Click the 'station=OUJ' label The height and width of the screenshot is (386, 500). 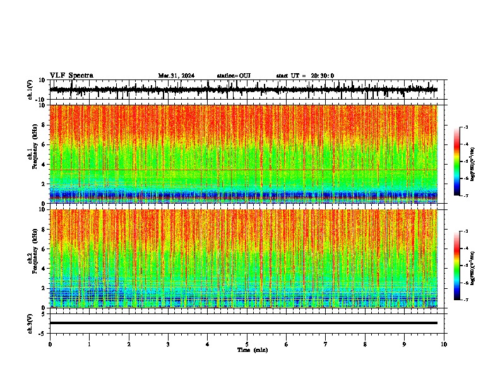click(234, 76)
